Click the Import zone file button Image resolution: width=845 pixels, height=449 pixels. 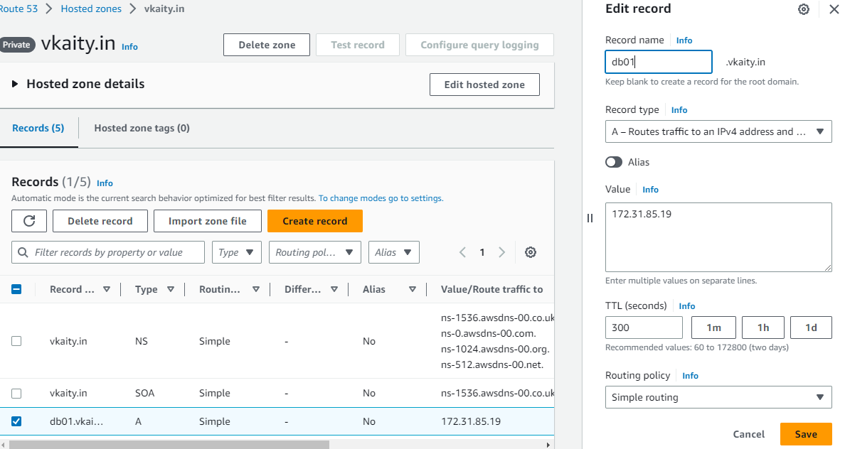(208, 221)
